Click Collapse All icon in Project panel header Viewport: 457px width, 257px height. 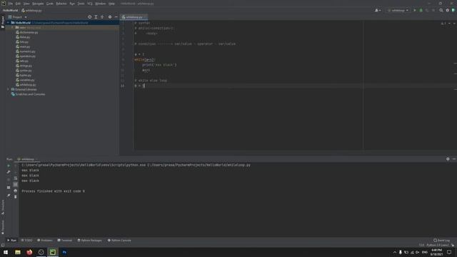102,17
